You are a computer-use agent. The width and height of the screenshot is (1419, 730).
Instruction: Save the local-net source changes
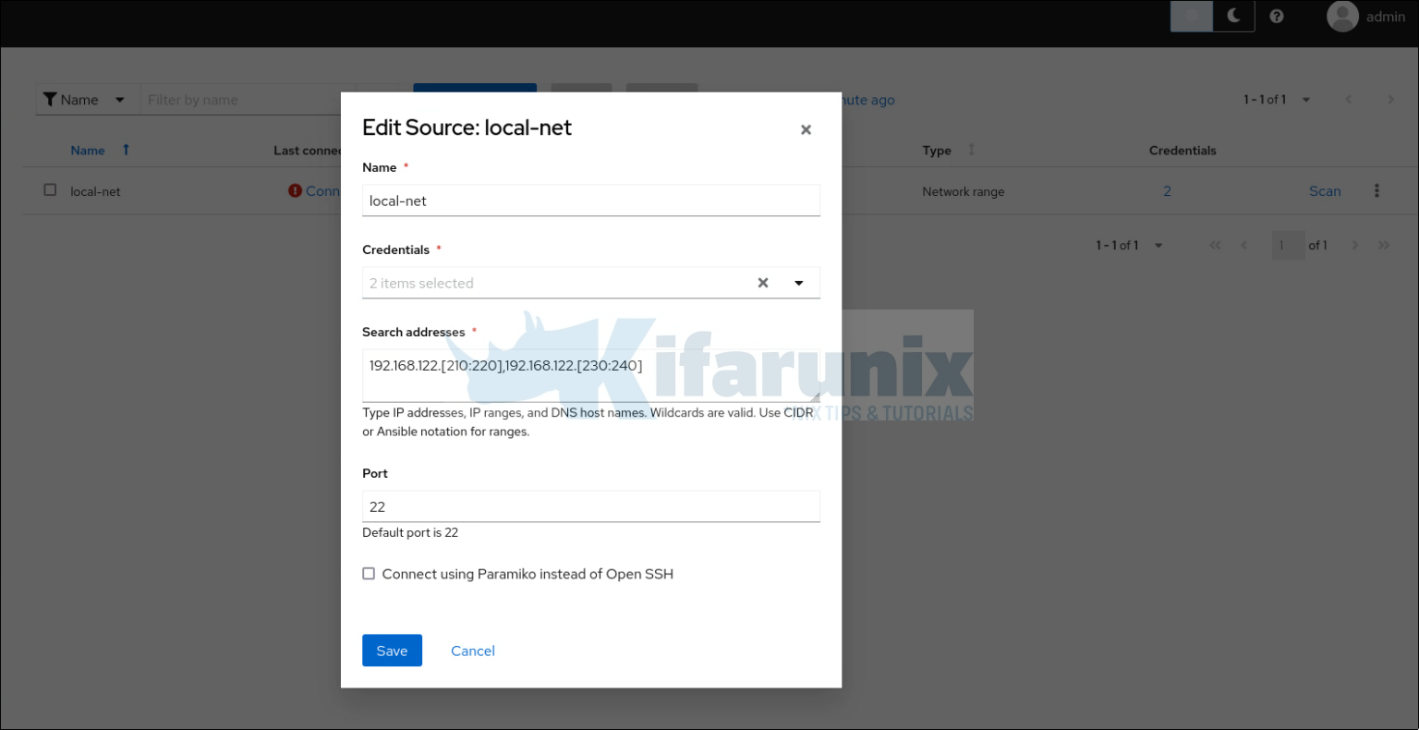click(x=392, y=651)
